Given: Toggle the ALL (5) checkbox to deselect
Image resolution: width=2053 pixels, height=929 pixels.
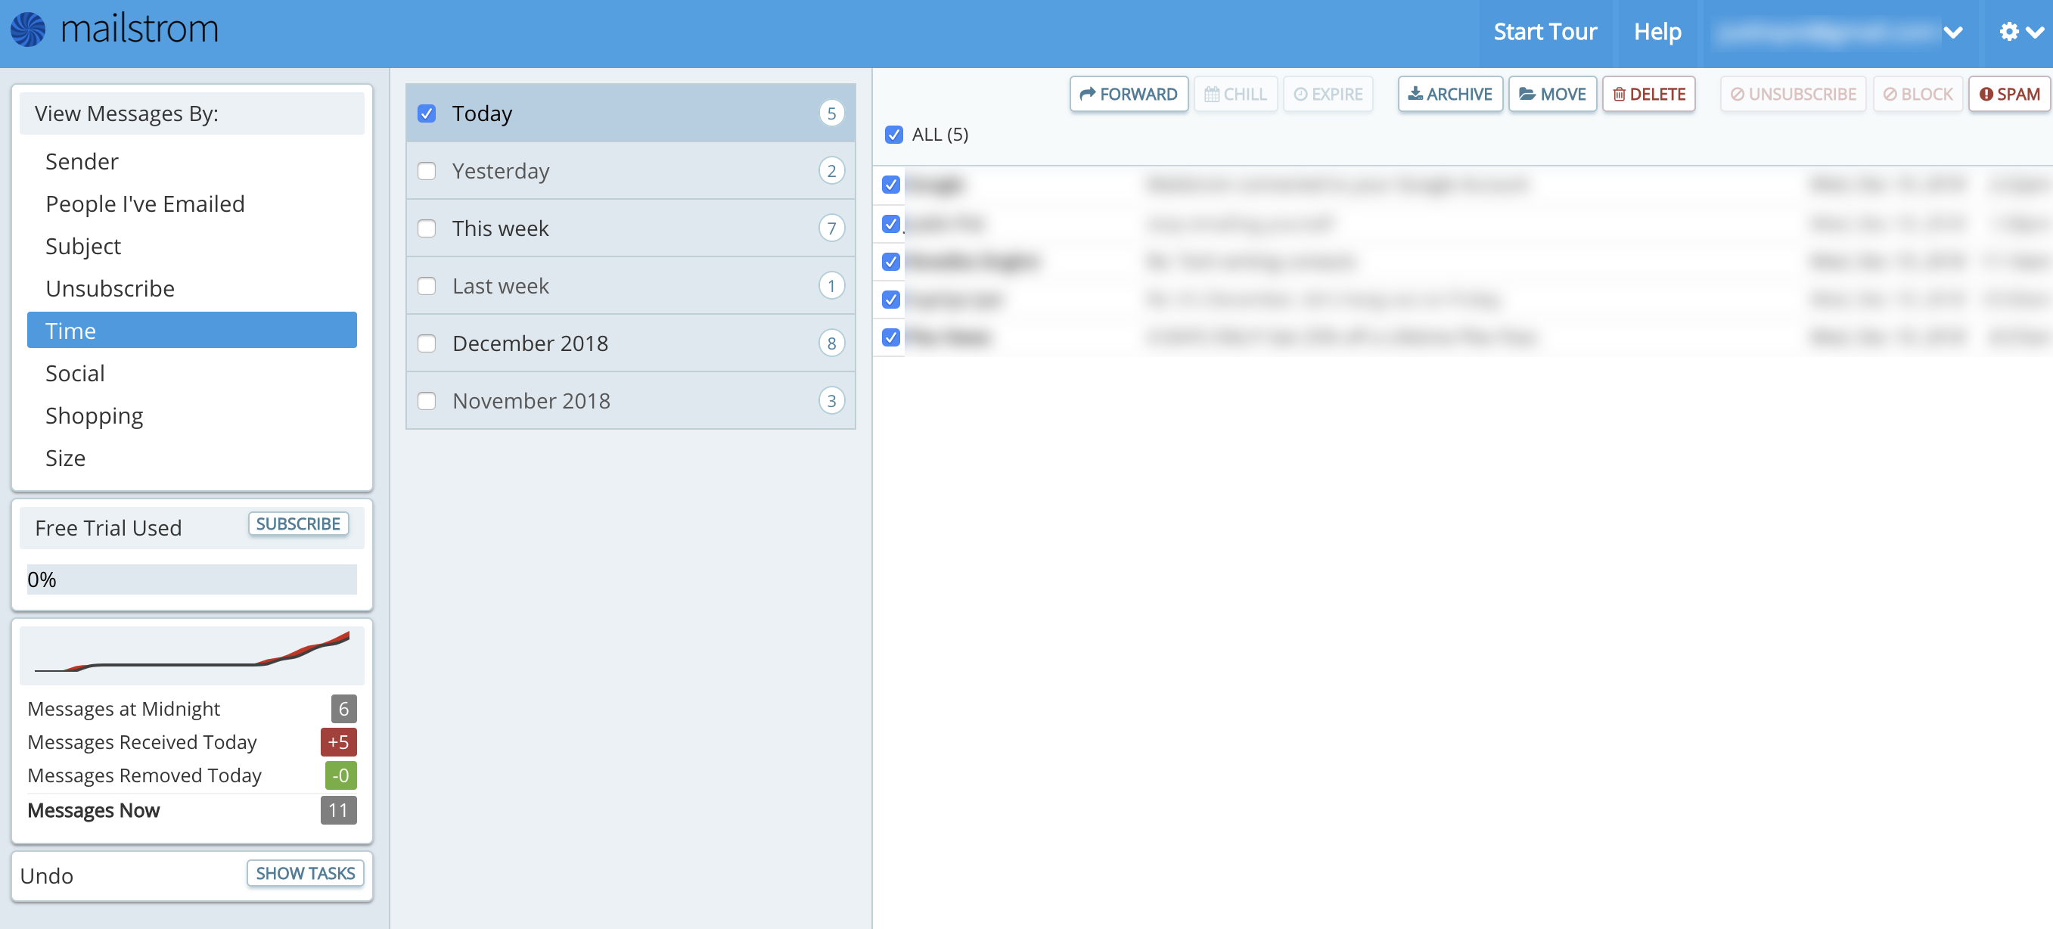Looking at the screenshot, I should pos(894,134).
